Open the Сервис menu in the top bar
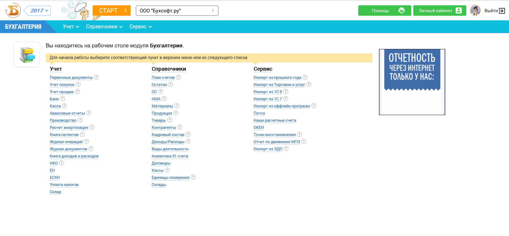 141,27
